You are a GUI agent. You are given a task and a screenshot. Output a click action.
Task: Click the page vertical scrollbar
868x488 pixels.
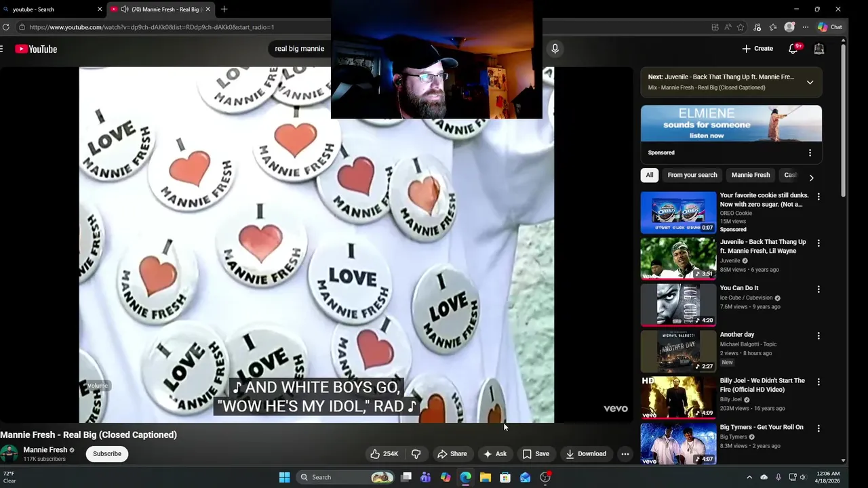click(x=843, y=119)
